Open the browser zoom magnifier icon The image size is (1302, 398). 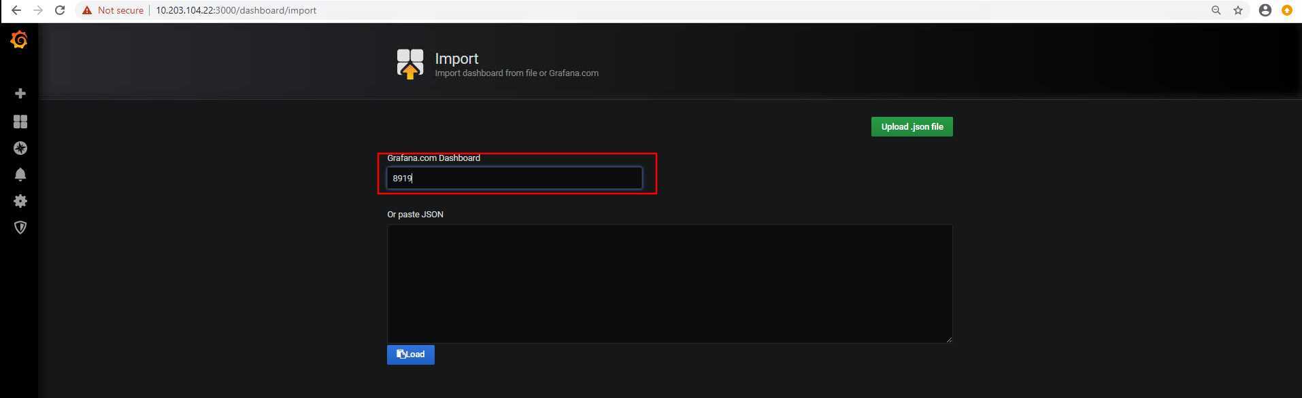coord(1216,10)
